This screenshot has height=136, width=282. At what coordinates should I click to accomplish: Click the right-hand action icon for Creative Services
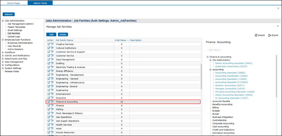(x=52, y=44)
